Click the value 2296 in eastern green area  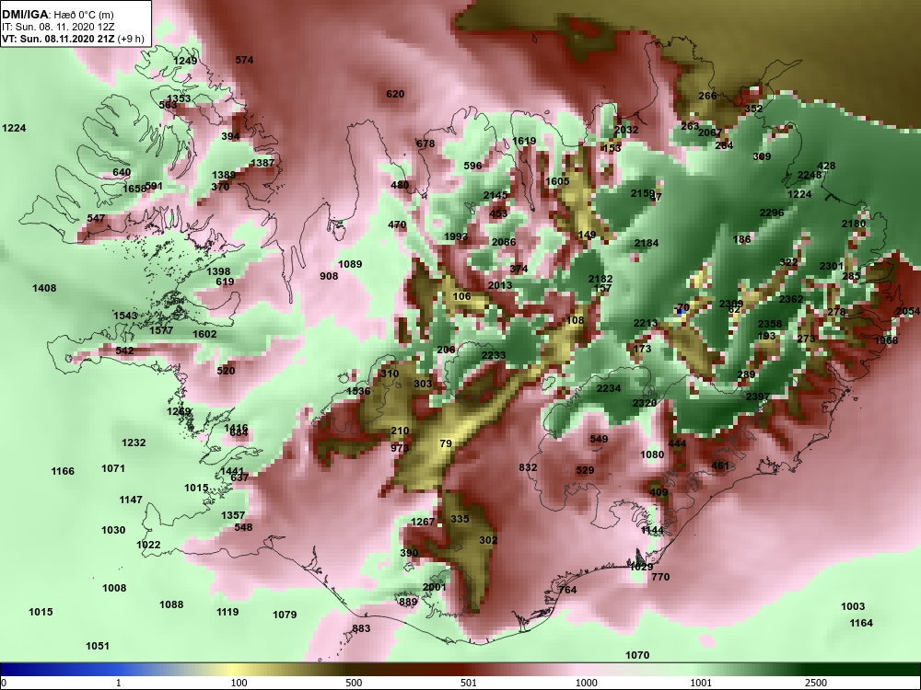[772, 213]
